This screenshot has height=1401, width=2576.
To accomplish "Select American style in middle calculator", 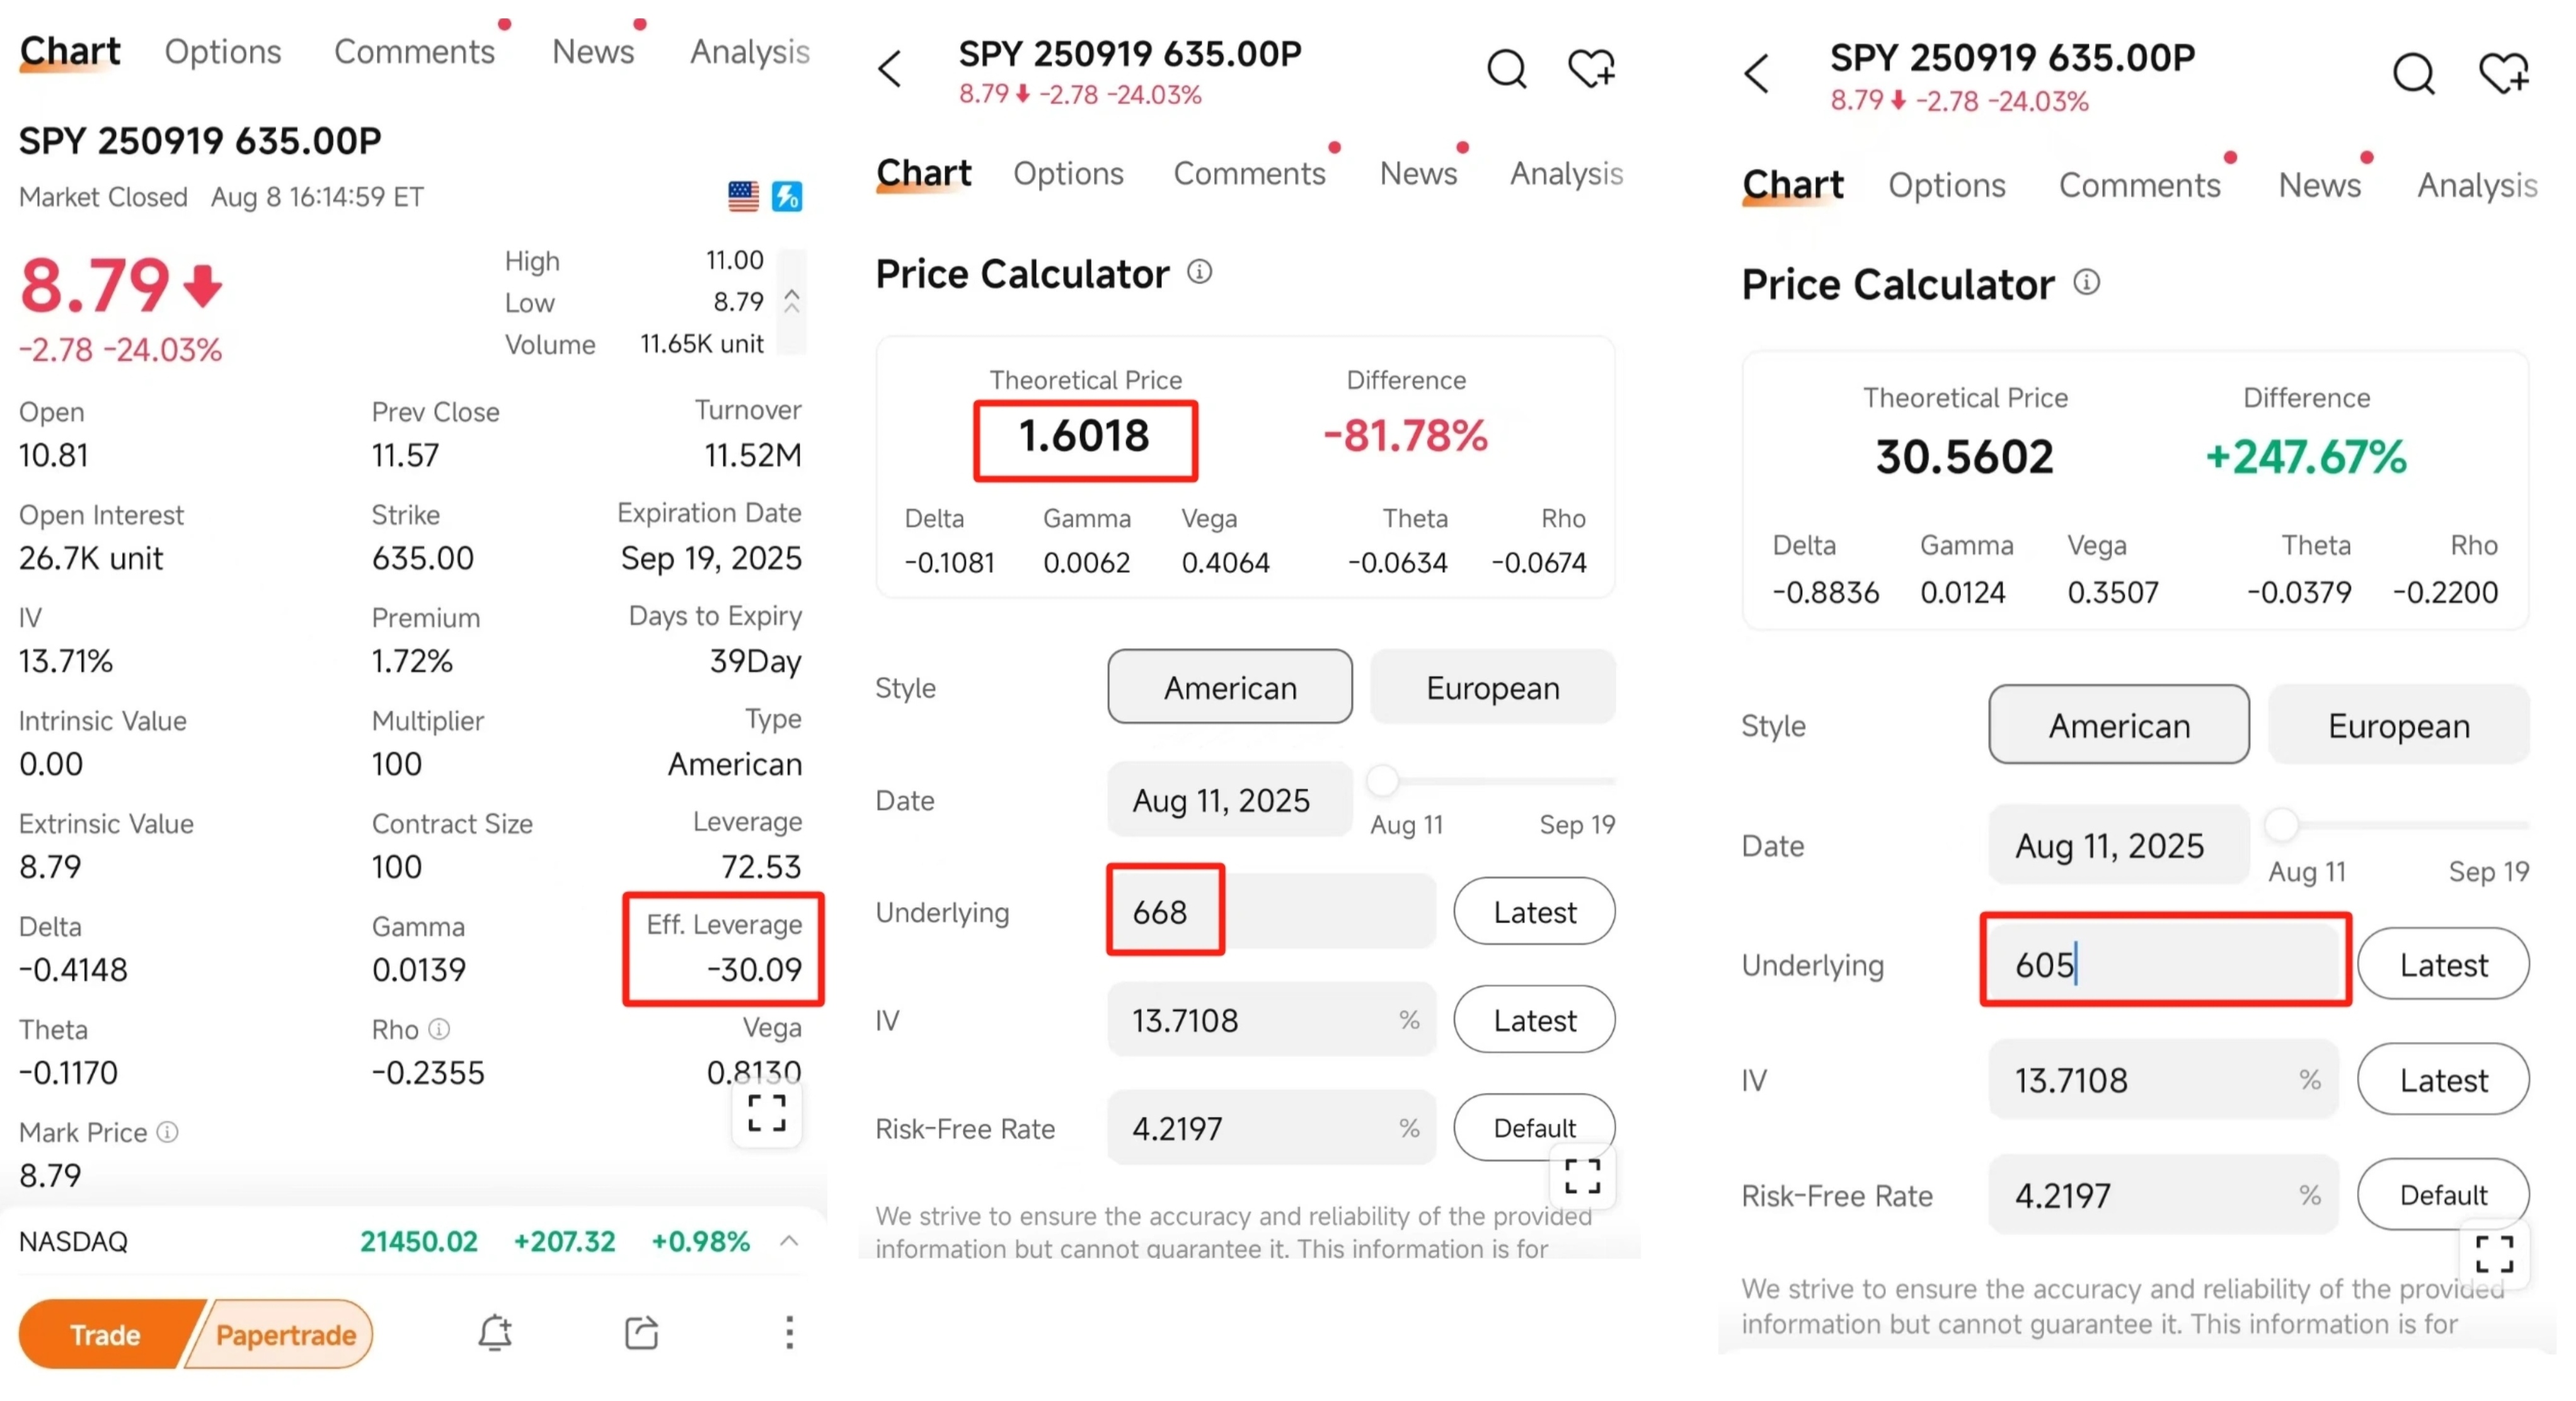I will click(1229, 687).
